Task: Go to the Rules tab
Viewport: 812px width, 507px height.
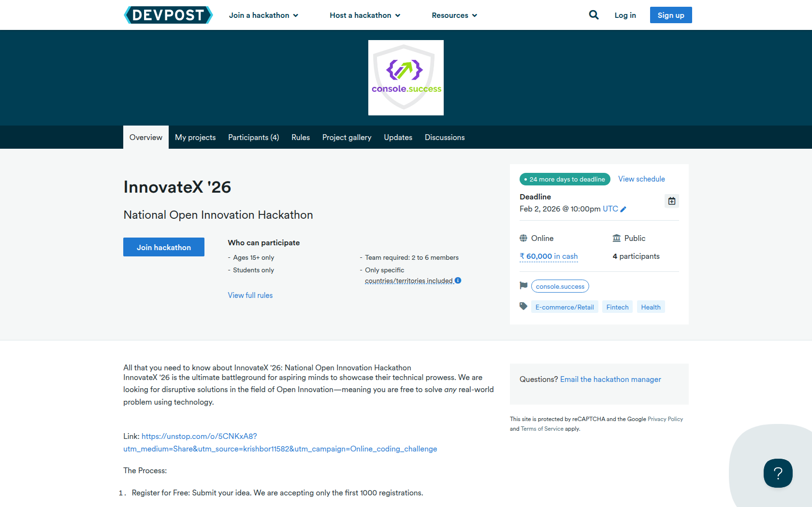Action: point(300,138)
